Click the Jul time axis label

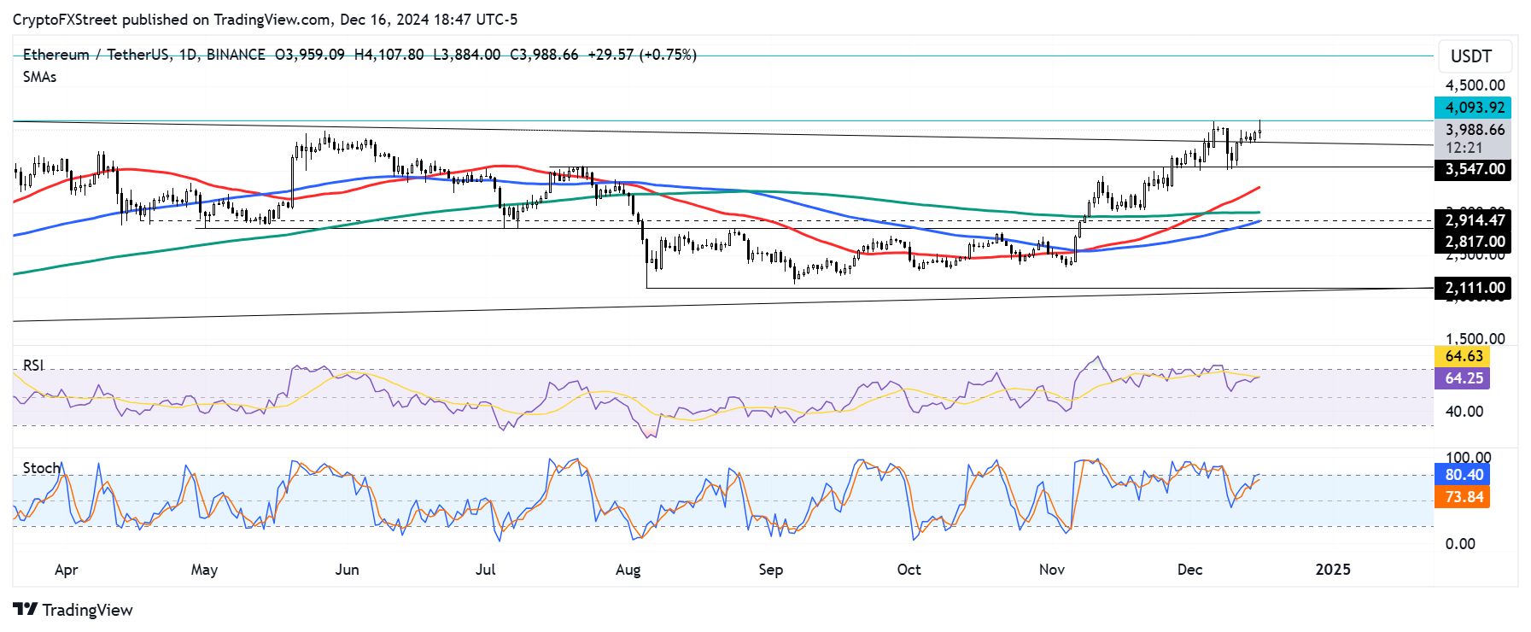(x=485, y=570)
